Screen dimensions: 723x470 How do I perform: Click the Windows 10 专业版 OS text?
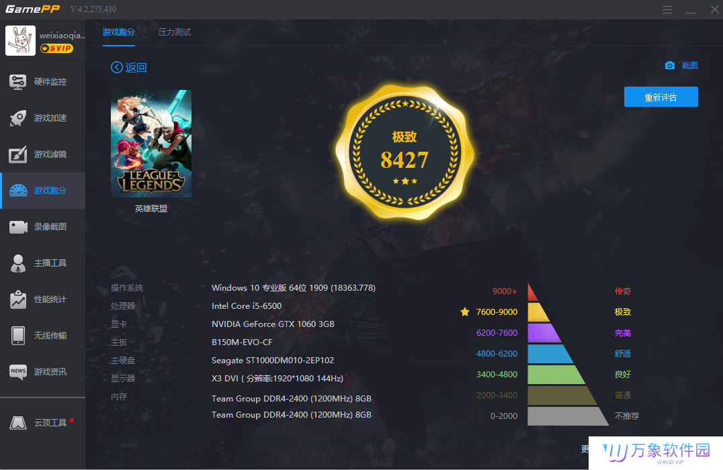293,288
